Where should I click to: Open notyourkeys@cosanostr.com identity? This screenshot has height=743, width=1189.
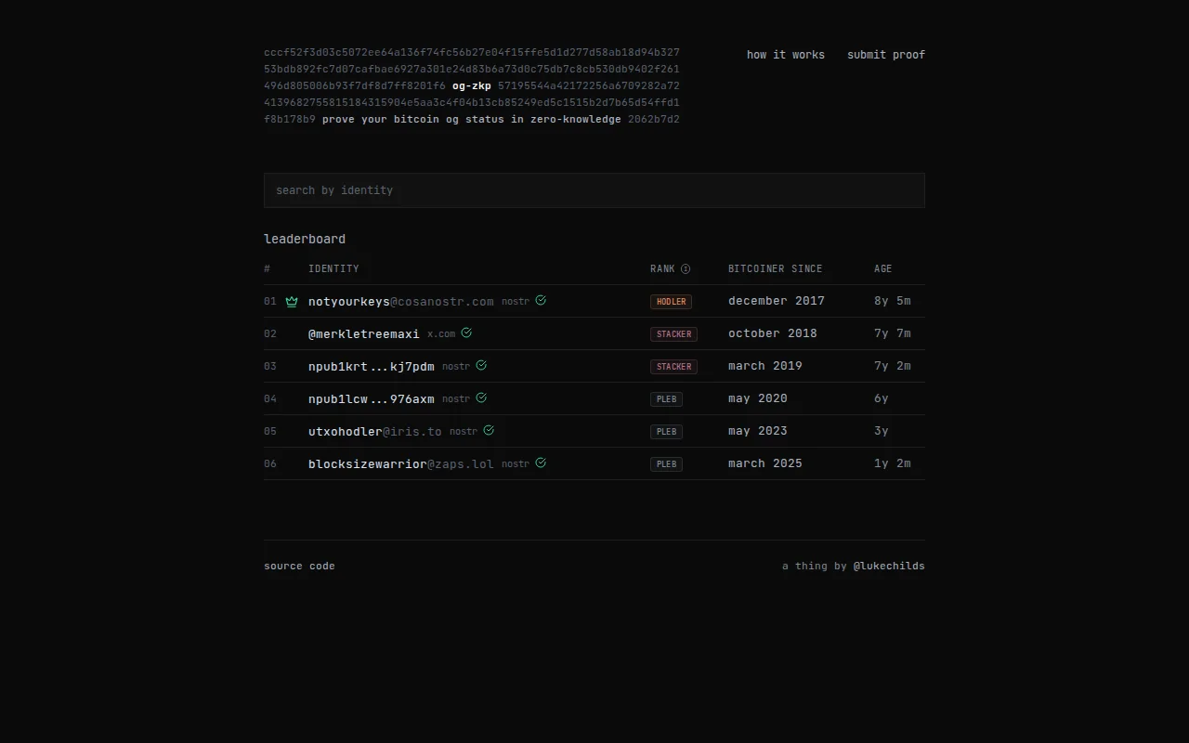click(401, 301)
